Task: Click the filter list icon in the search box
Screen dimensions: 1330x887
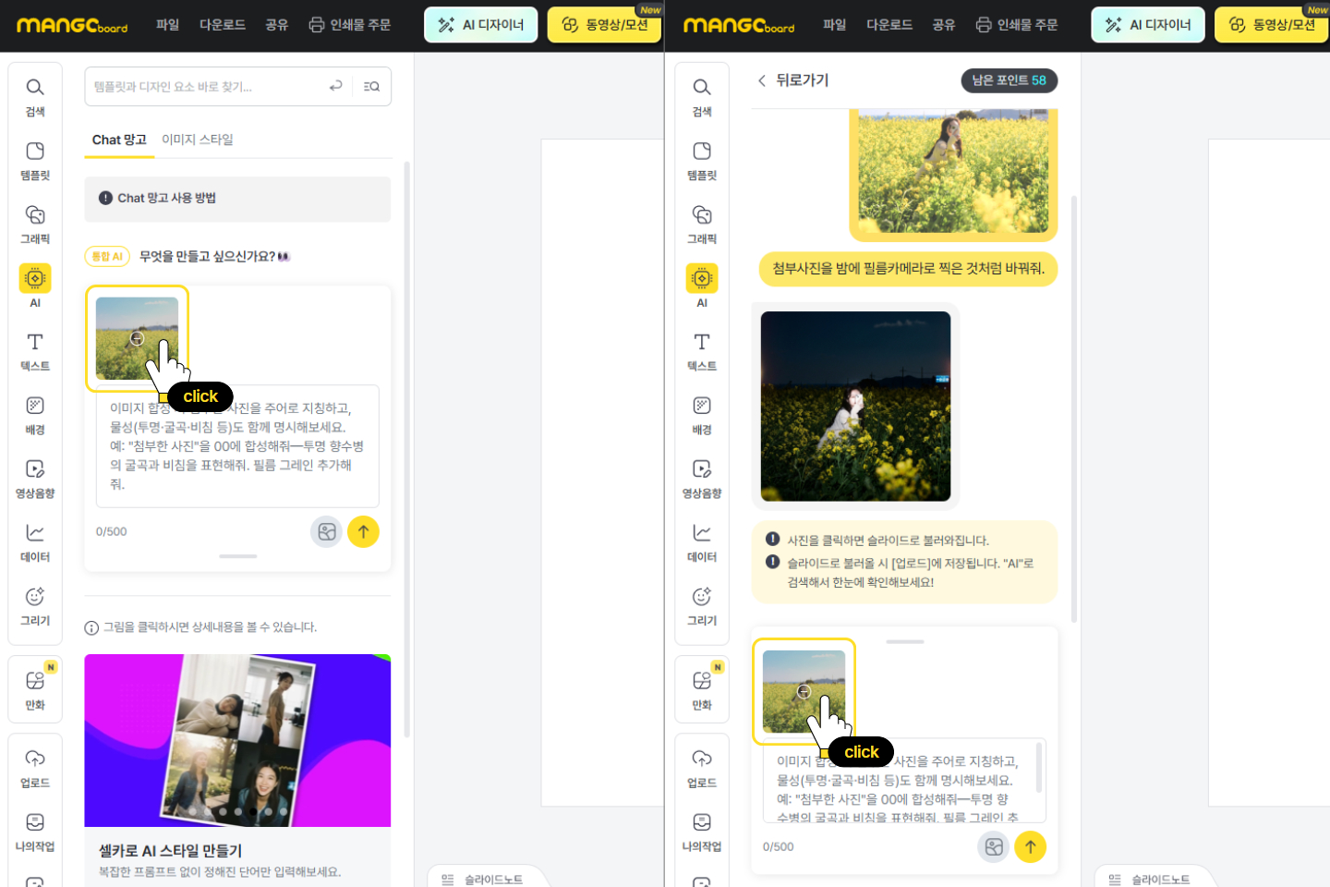Action: pos(371,86)
